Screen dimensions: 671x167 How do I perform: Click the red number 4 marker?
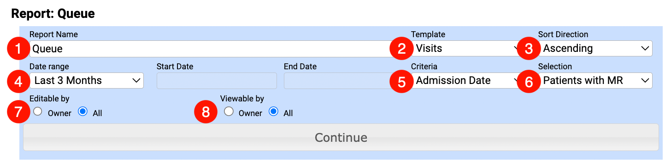(x=18, y=81)
